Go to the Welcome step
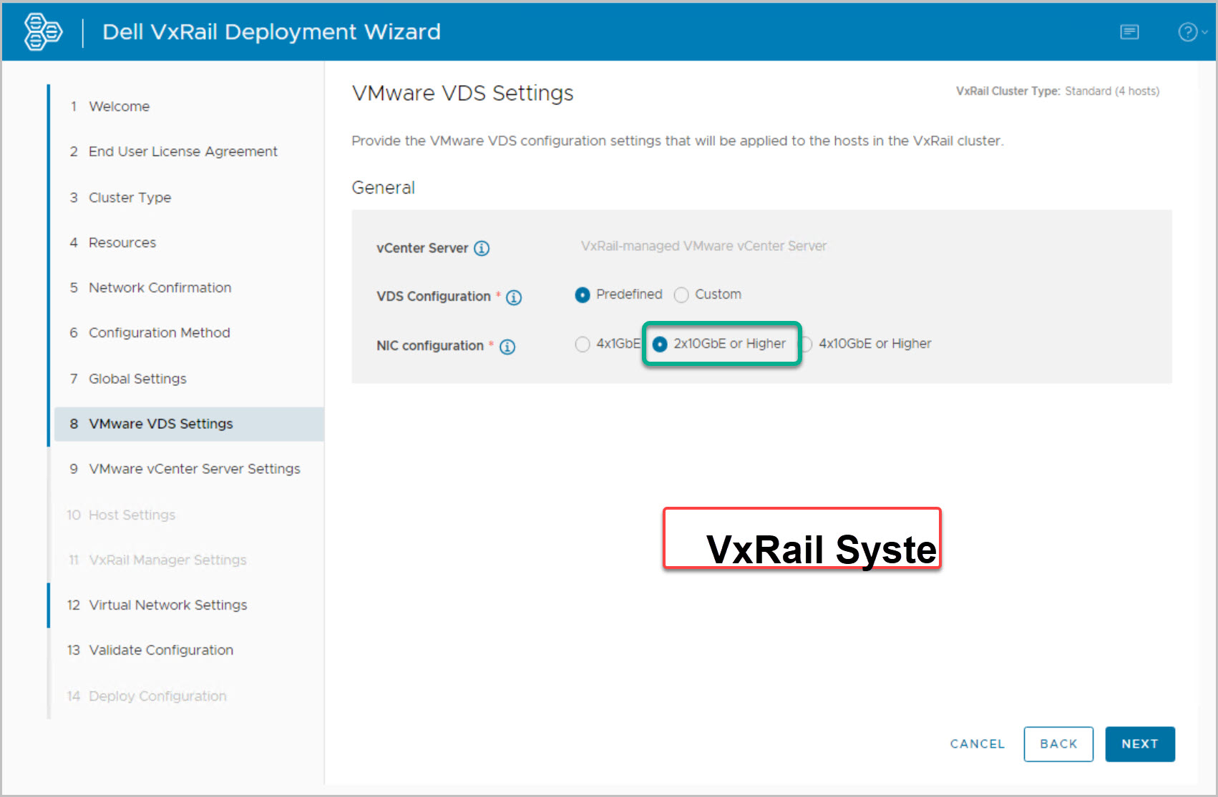The height and width of the screenshot is (797, 1218). [x=119, y=107]
